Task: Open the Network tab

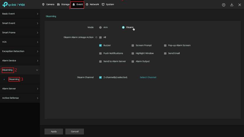Action: coord(92,4)
